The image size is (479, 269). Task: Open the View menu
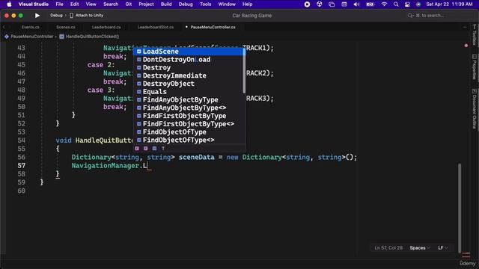[x=91, y=4]
